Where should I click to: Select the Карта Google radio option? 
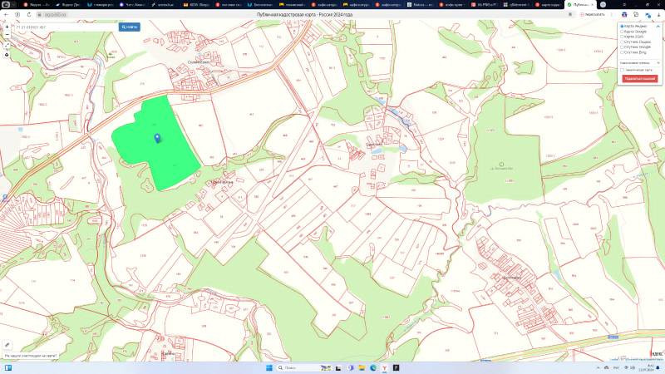click(623, 32)
